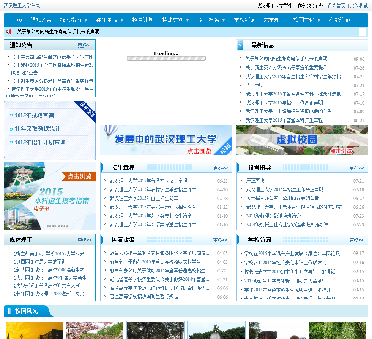Click the 武汉理工大学首页 link
Image resolution: width=372 pixels, height=339 pixels.
22,5
